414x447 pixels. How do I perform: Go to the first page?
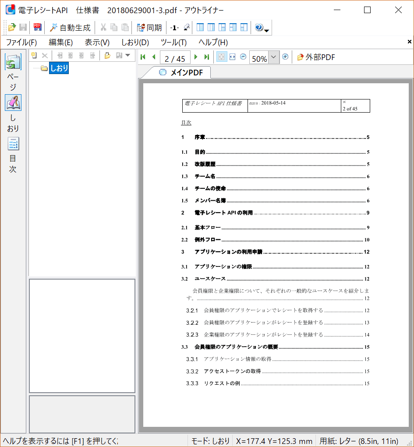point(143,57)
